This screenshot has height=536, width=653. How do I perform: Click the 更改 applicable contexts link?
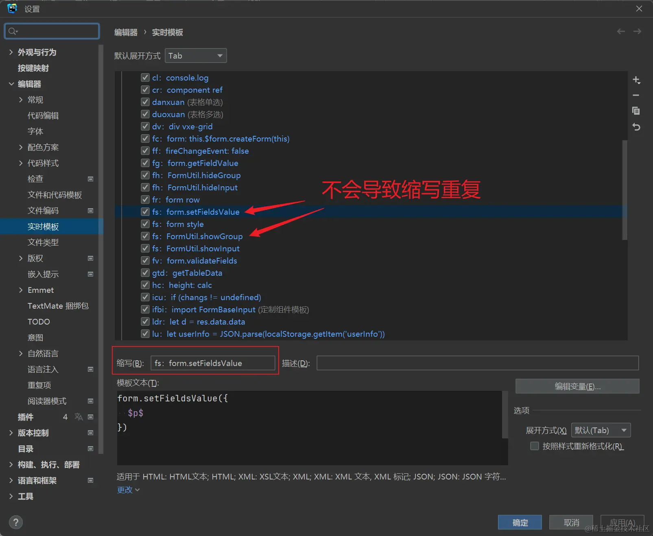128,490
